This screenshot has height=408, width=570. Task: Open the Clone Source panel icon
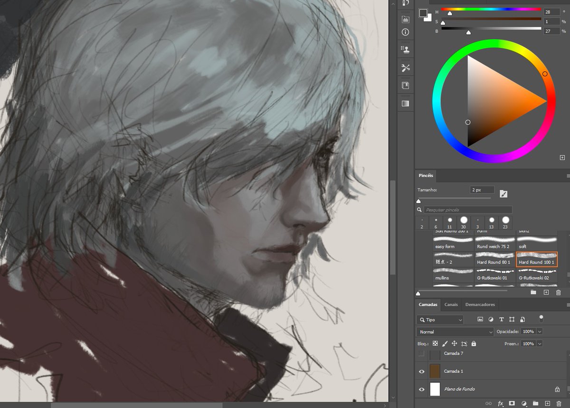point(405,49)
